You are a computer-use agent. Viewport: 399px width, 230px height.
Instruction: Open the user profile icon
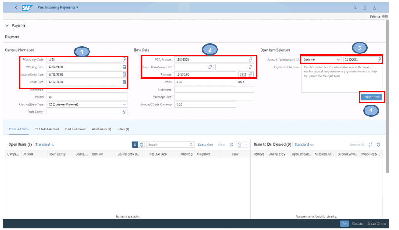[x=374, y=8]
